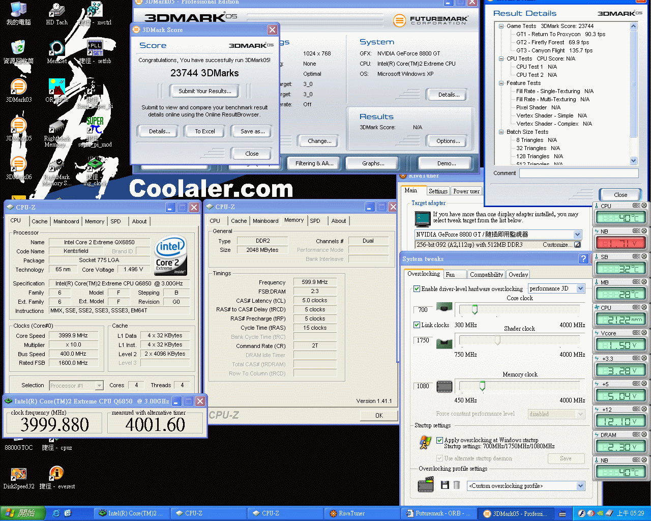The image size is (651, 521).
Task: Switch to the 3DMark05 - Professional taskbar button
Action: 516,513
